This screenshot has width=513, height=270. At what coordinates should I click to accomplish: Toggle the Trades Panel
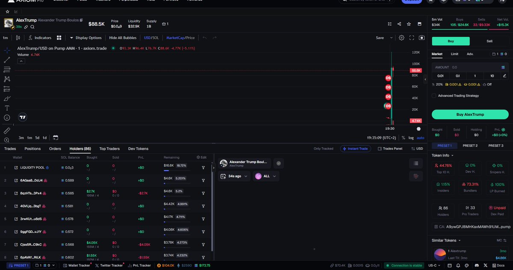[390, 148]
